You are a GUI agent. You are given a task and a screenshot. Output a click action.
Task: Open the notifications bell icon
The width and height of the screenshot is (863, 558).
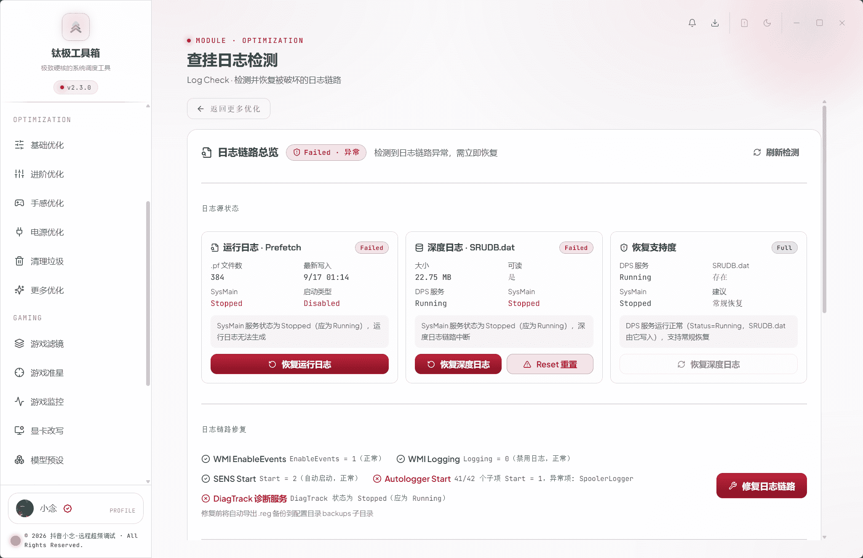click(x=692, y=23)
